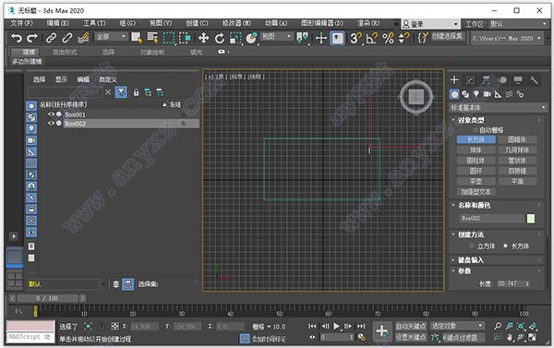This screenshot has width=554, height=348.
Task: Enable the 自动栅格 checkbox
Action: click(x=476, y=130)
